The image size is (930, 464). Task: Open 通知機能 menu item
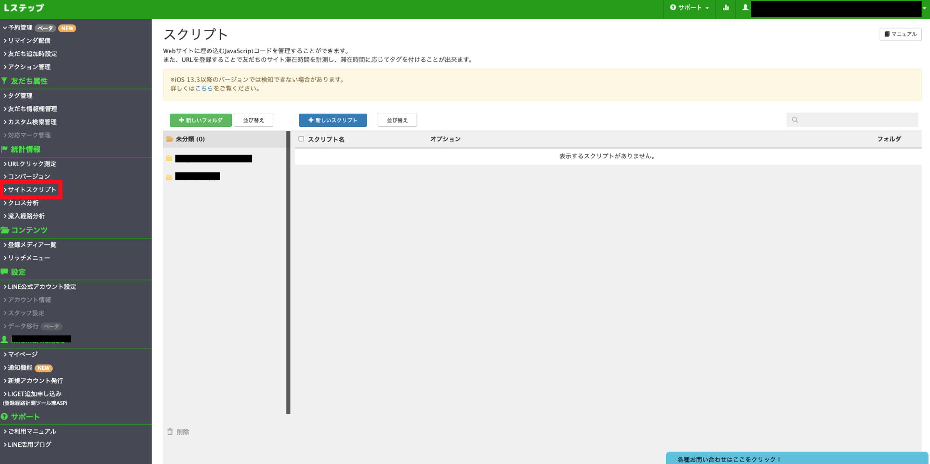tap(18, 368)
